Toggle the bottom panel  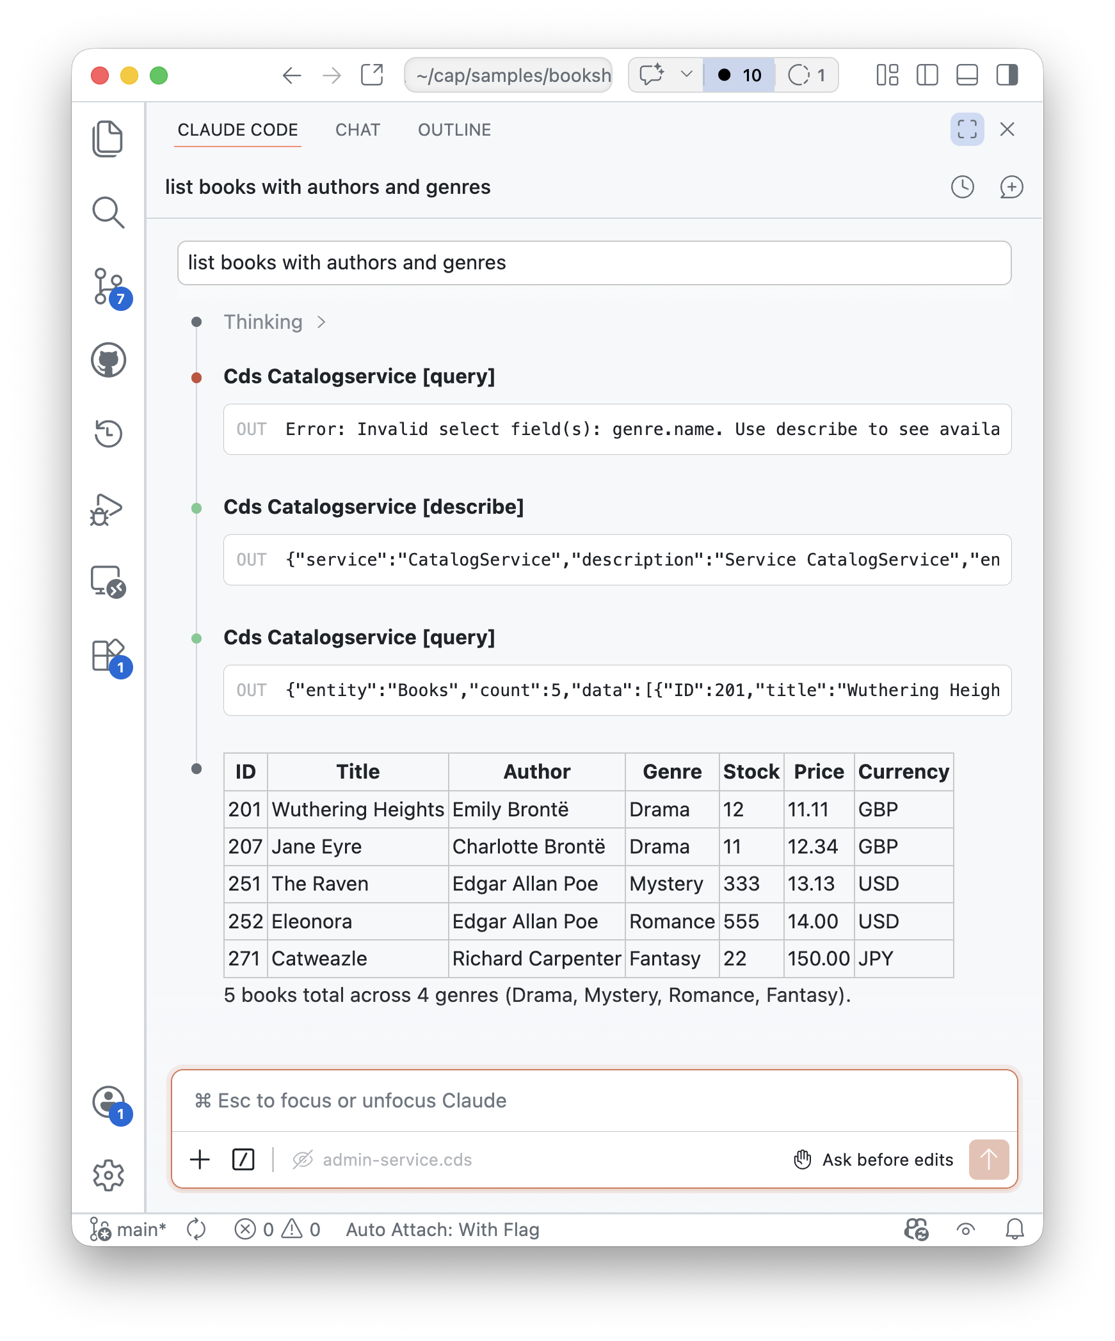click(967, 75)
